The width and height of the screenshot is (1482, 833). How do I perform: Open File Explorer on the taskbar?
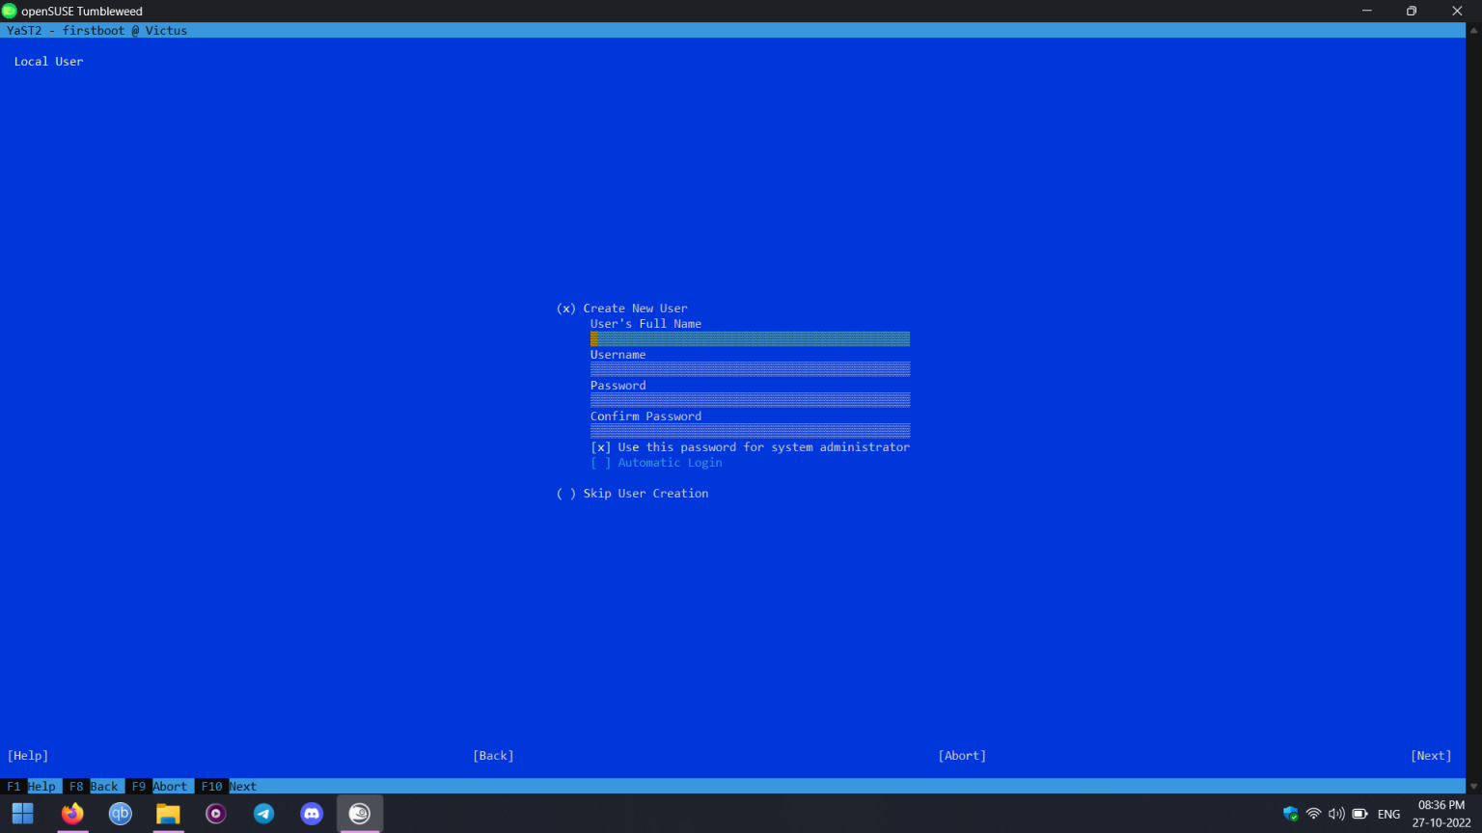[168, 814]
